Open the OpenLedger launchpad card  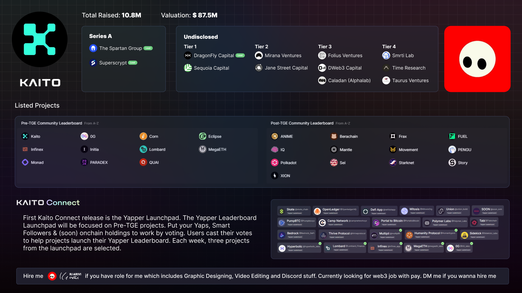pyautogui.click(x=336, y=211)
